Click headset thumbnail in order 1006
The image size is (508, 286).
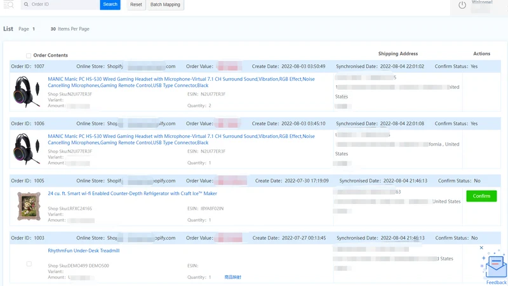click(x=26, y=149)
